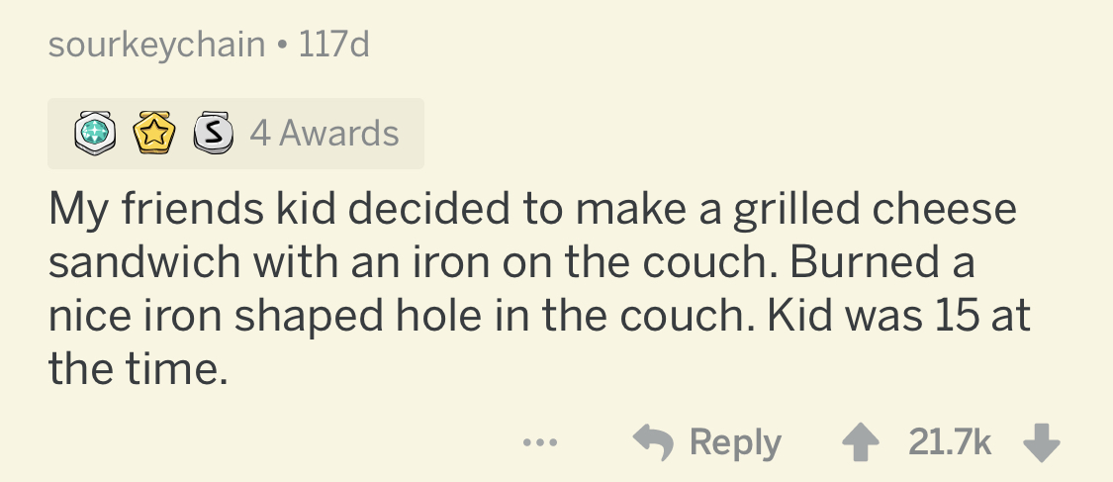
Task: Click the 117d comment timestamp
Action: (x=331, y=46)
